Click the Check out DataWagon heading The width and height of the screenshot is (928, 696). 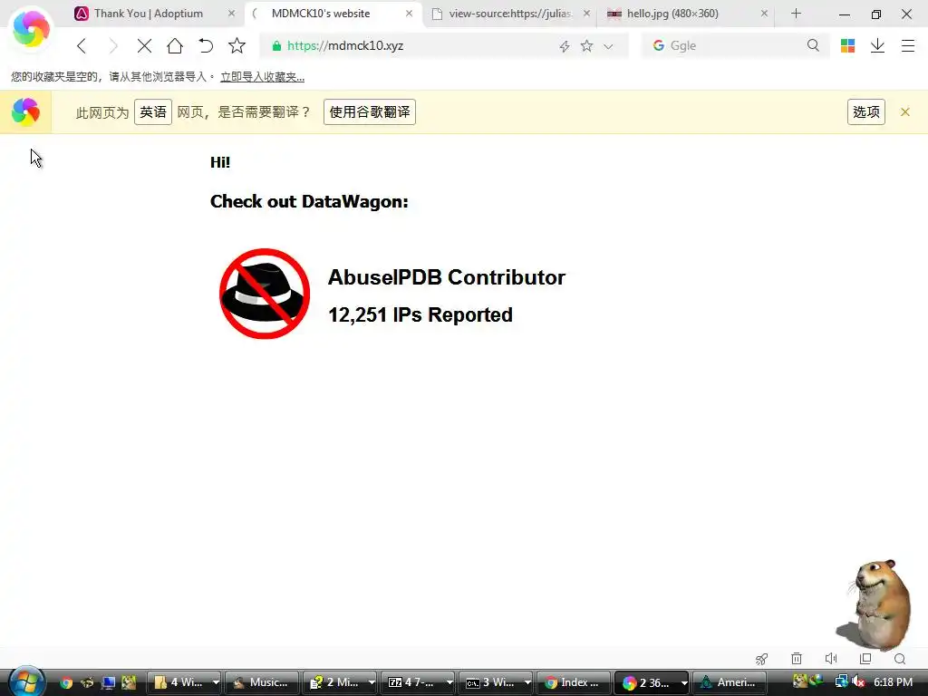[x=309, y=202]
